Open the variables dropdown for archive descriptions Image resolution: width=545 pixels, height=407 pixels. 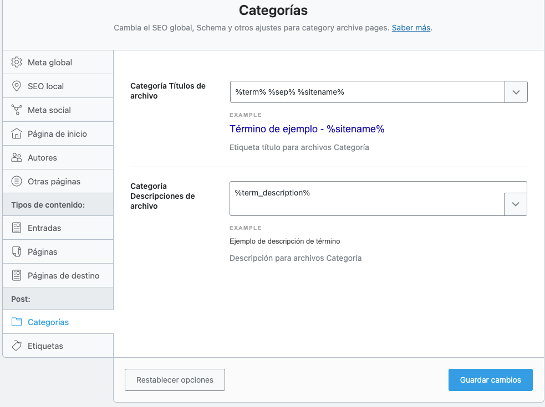[x=516, y=204]
